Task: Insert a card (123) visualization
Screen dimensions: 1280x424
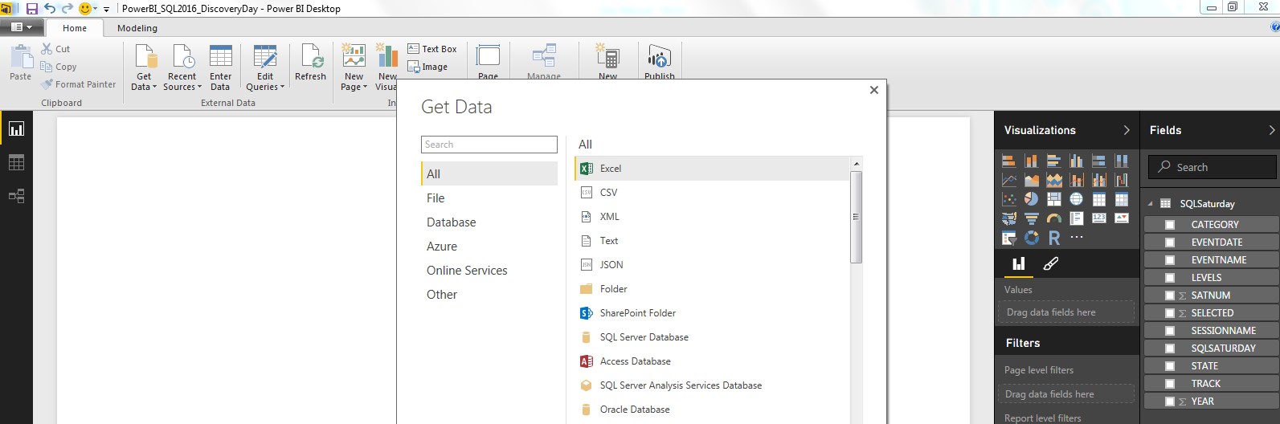Action: (1099, 218)
